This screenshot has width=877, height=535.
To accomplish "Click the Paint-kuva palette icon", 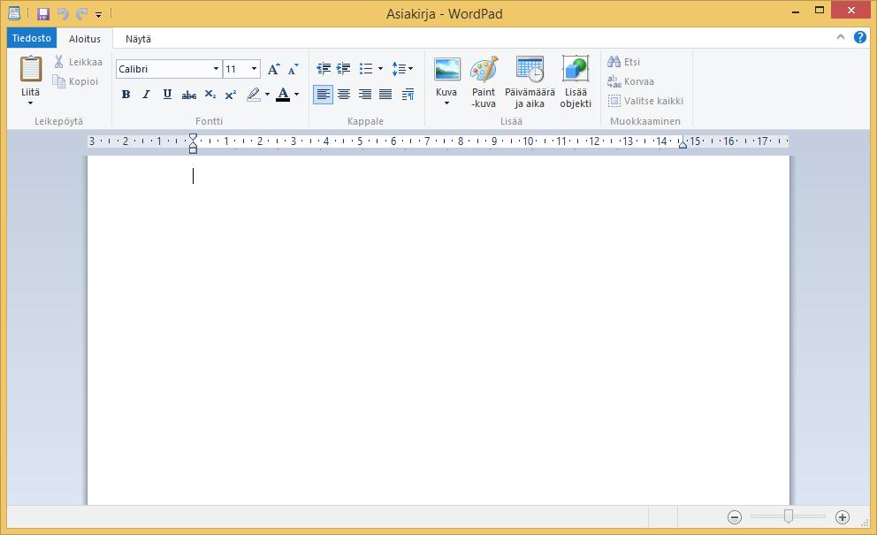I will 484,69.
